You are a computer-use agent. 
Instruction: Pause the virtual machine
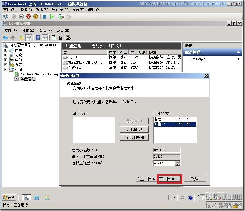point(45,16)
